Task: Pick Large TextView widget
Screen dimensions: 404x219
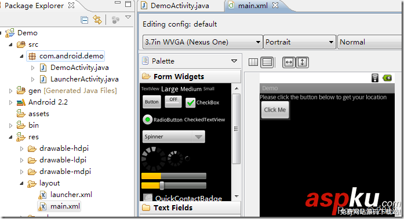Action: [x=169, y=89]
